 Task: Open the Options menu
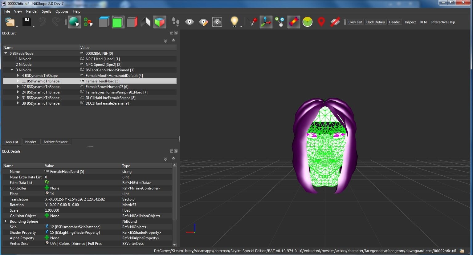point(62,11)
